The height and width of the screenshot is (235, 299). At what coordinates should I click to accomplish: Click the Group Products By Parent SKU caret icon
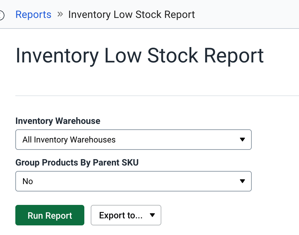(242, 181)
